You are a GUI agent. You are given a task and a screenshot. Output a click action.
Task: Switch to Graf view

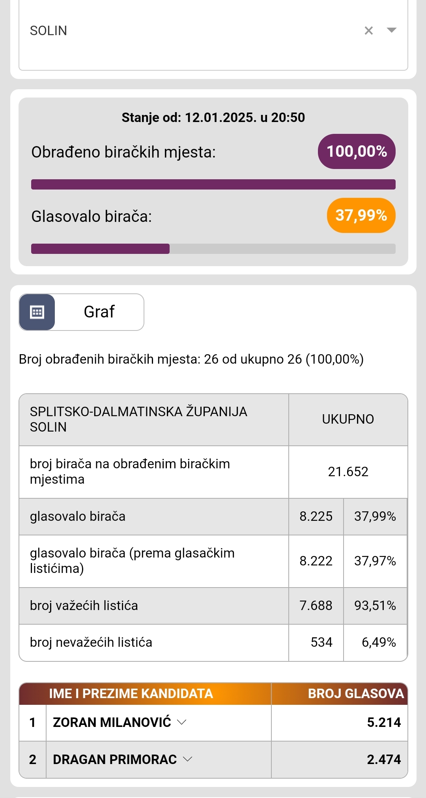(99, 312)
